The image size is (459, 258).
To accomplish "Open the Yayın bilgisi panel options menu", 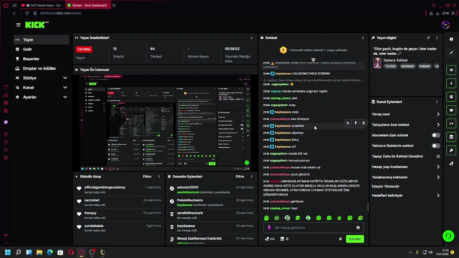I will [437, 38].
